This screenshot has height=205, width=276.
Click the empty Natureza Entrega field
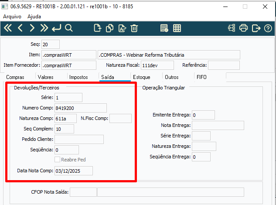tap(204, 147)
